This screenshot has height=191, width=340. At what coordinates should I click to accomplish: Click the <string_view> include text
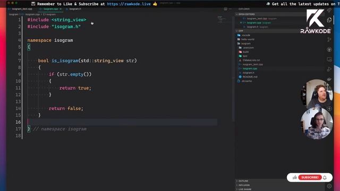coord(69,20)
